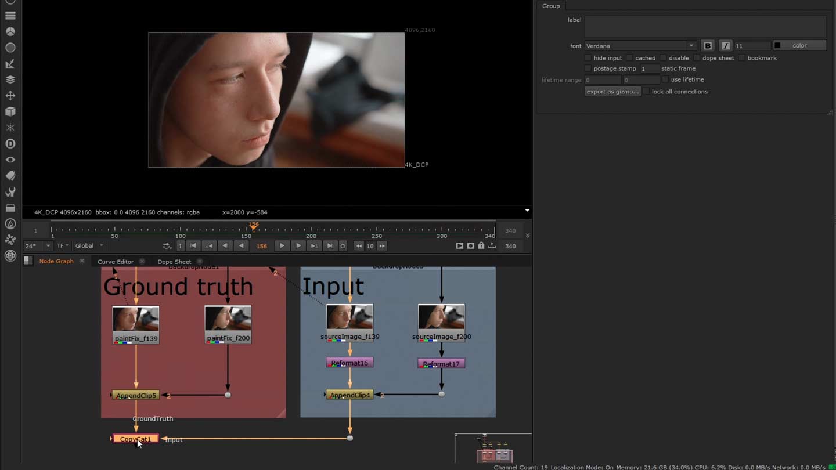The width and height of the screenshot is (836, 470).
Task: Click the padlock icon near the frame range
Action: click(481, 246)
